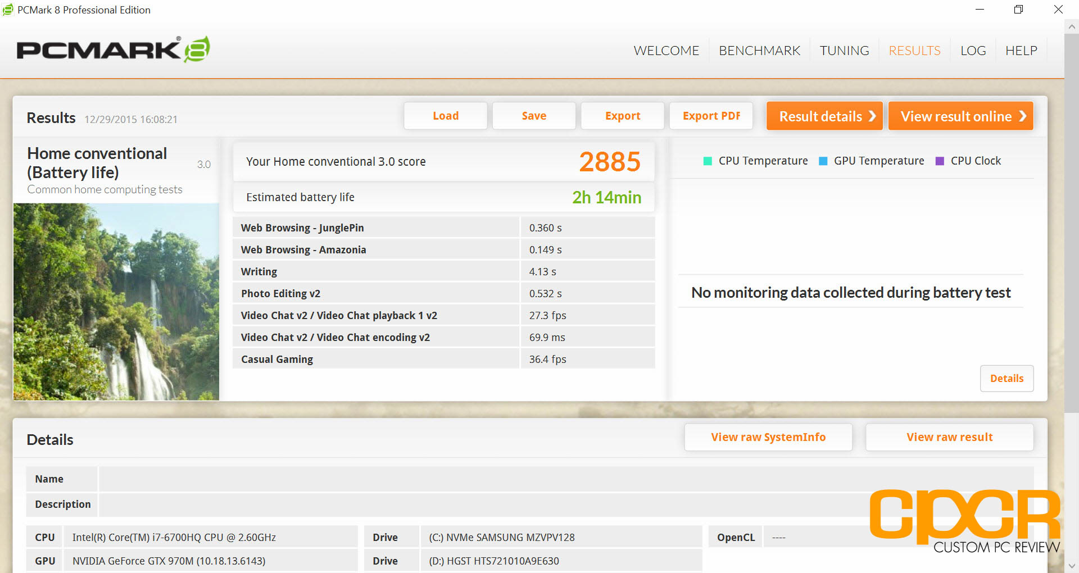Open the LOG tab

pyautogui.click(x=973, y=51)
